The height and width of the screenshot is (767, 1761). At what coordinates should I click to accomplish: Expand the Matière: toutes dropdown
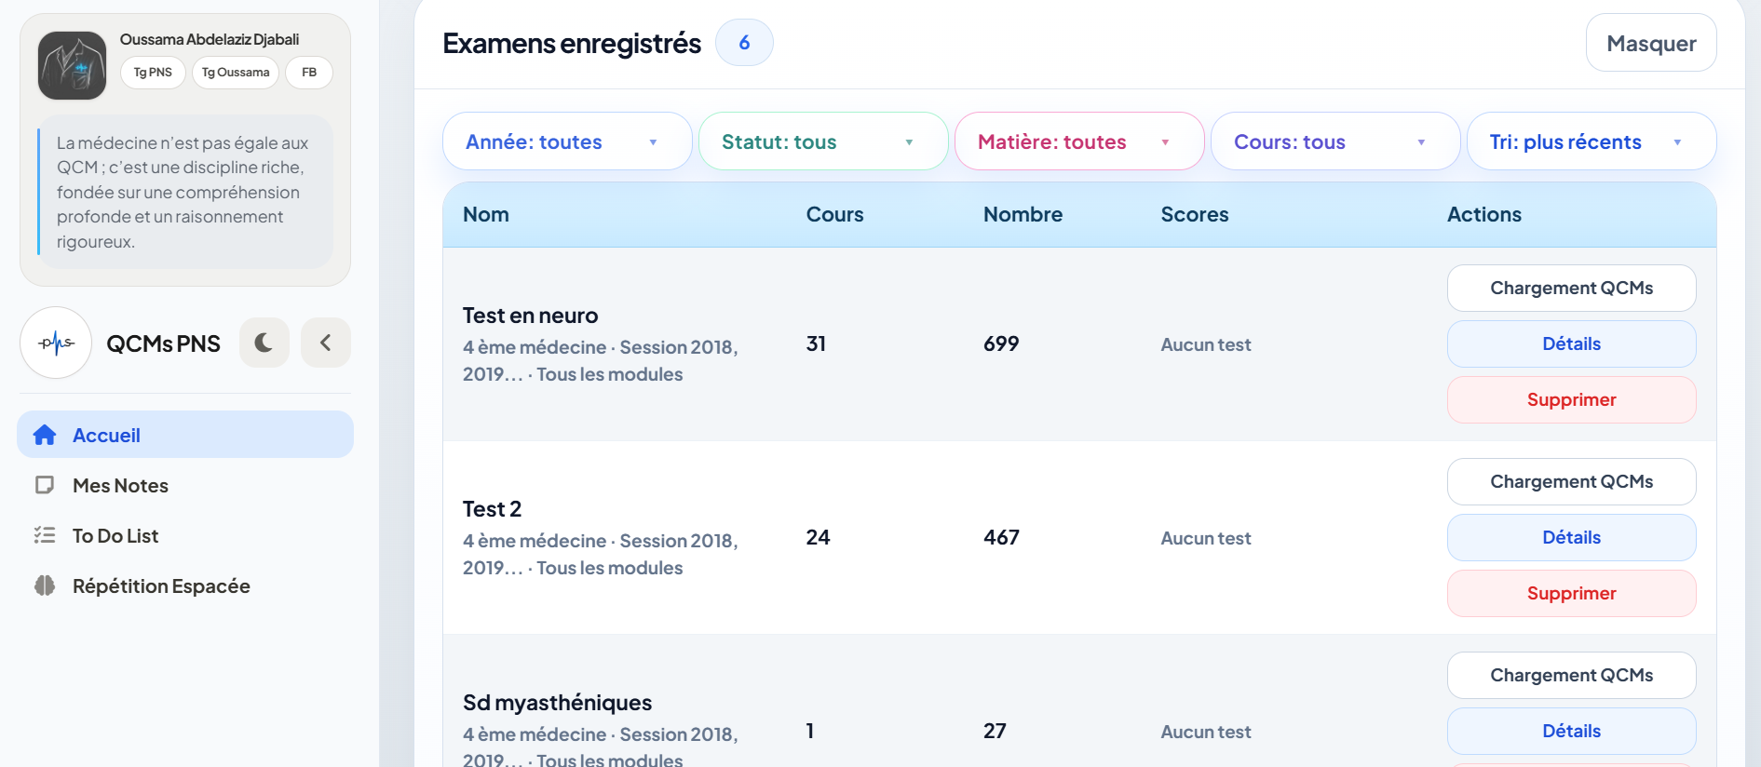coord(1078,141)
